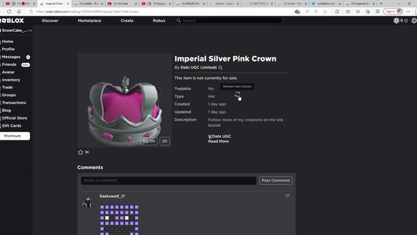The image size is (417, 235).
Task: Open the Darkxwolf_17 commenter name
Action: pos(112,196)
